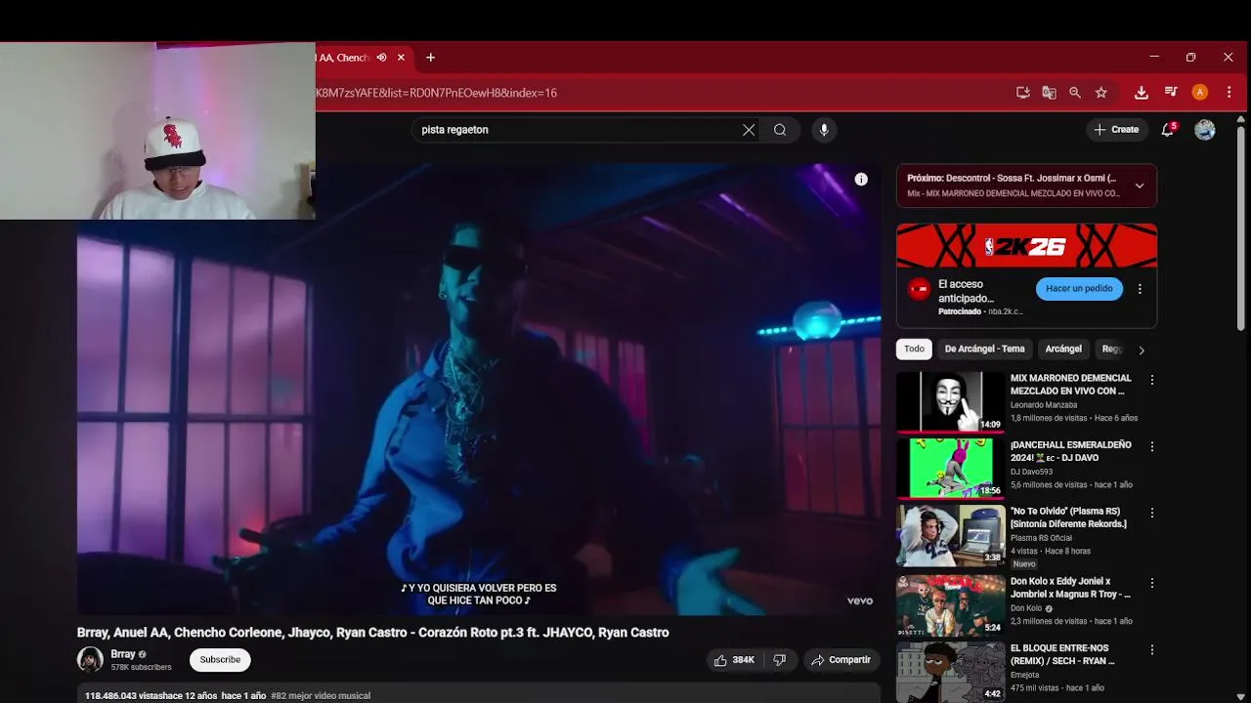The image size is (1251, 703).
Task: Click Compartir share button
Action: (x=841, y=660)
